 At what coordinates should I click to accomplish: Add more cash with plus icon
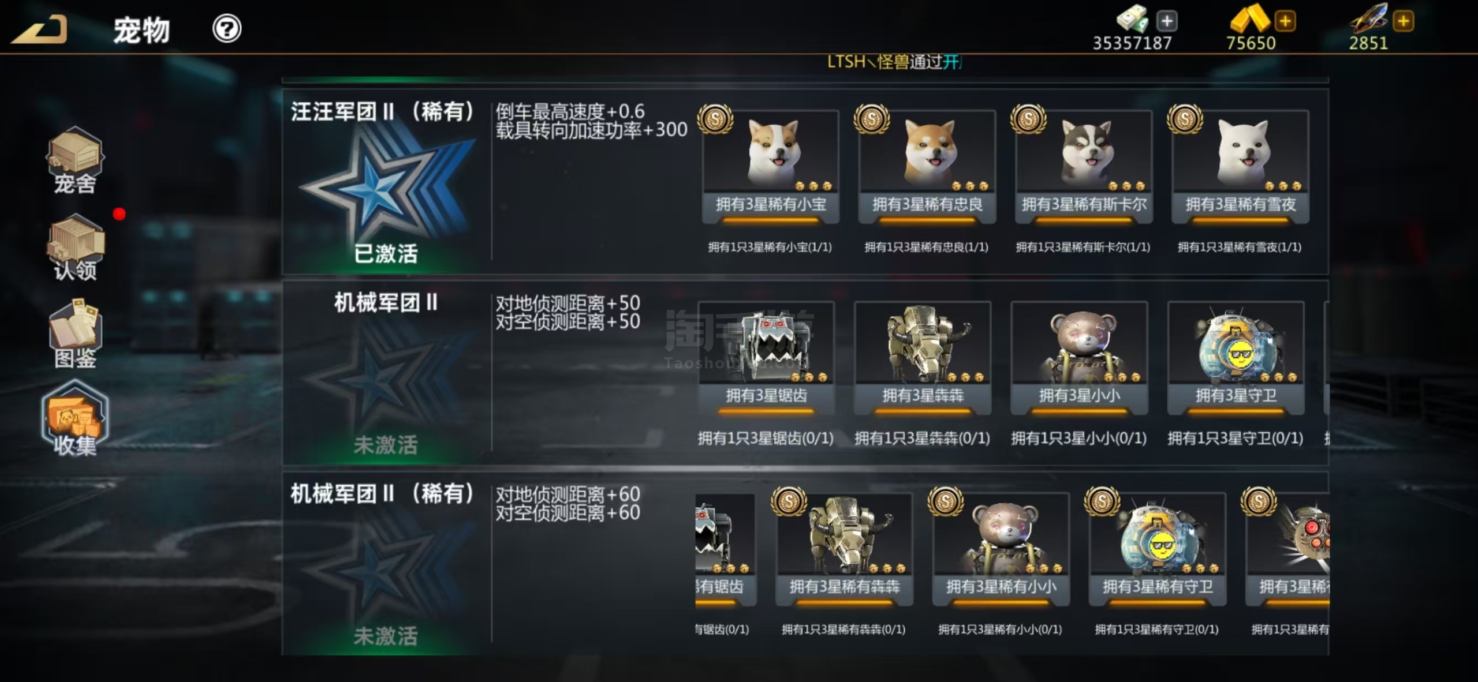(1167, 21)
